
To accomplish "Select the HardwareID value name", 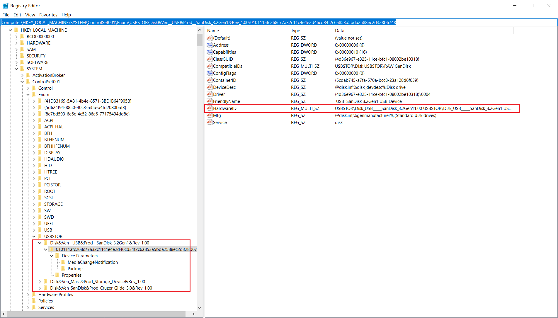I will [x=225, y=108].
